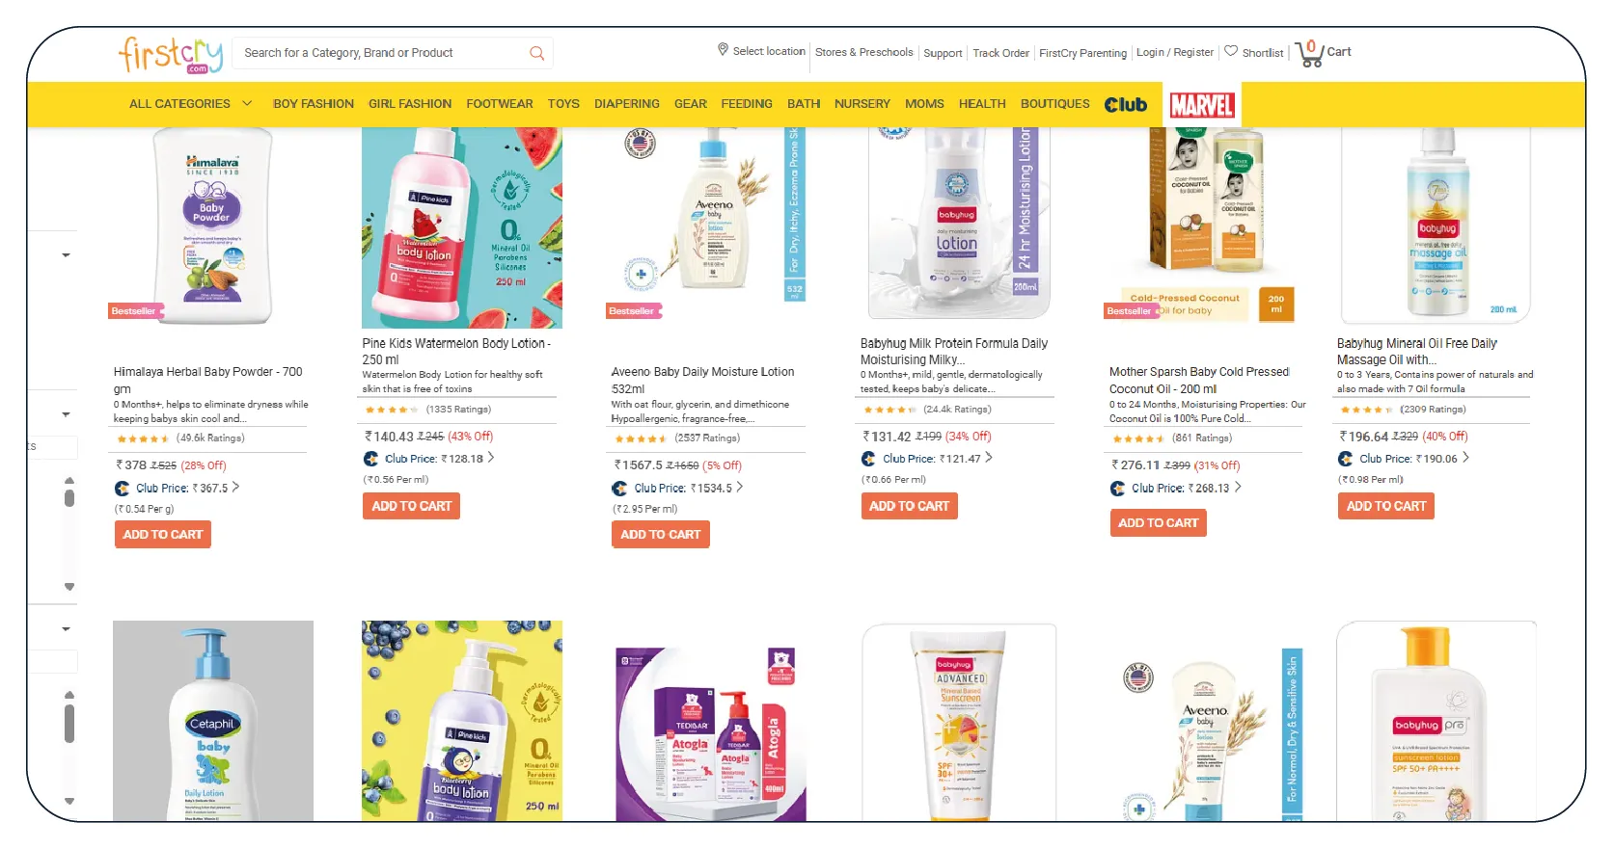The width and height of the screenshot is (1614, 849).
Task: Open the Login / Register link
Action: point(1175,52)
